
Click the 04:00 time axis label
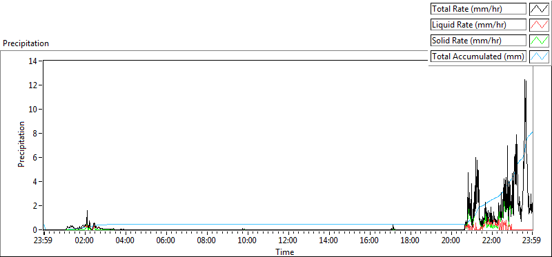click(125, 241)
